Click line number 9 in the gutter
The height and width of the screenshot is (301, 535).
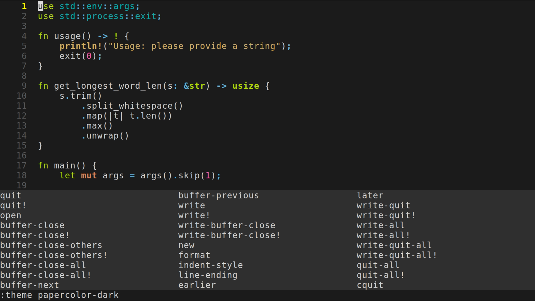coord(24,86)
